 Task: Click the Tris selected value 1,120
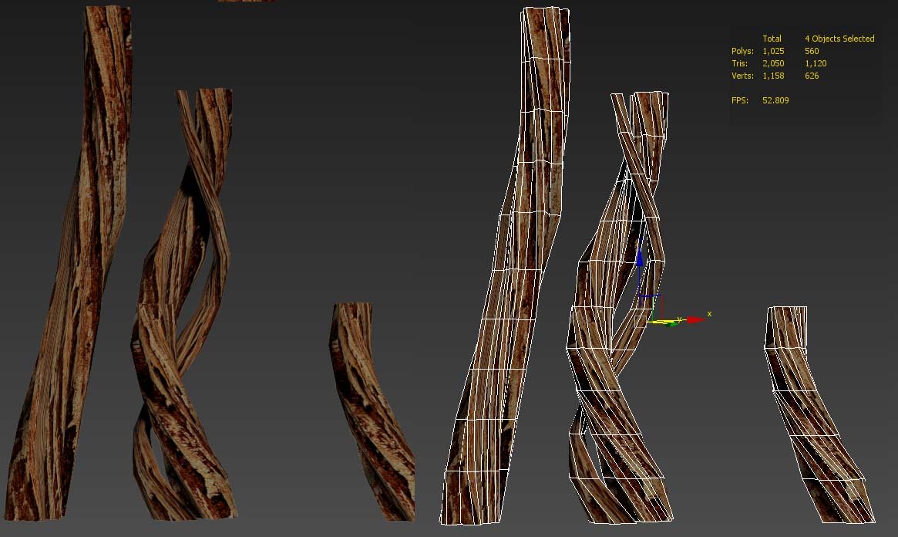tap(816, 63)
